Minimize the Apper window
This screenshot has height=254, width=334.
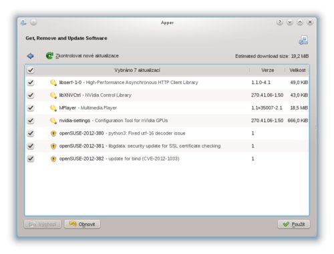[x=290, y=22]
